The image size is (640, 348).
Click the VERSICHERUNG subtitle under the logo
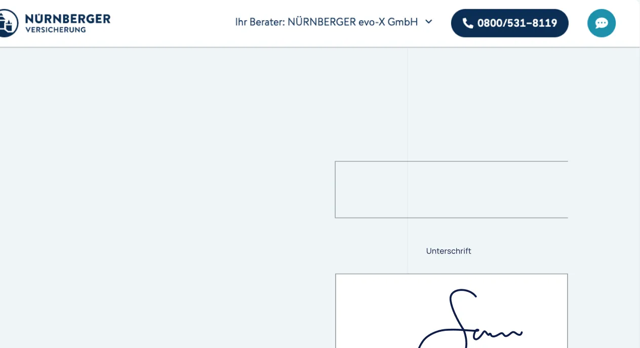pos(55,29)
